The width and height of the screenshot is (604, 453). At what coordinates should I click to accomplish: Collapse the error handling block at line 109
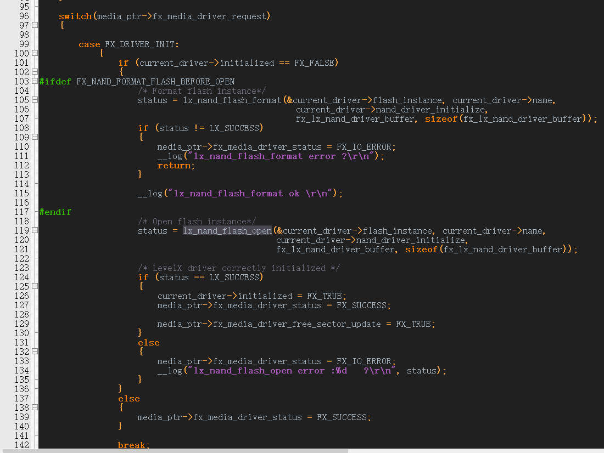(34, 137)
